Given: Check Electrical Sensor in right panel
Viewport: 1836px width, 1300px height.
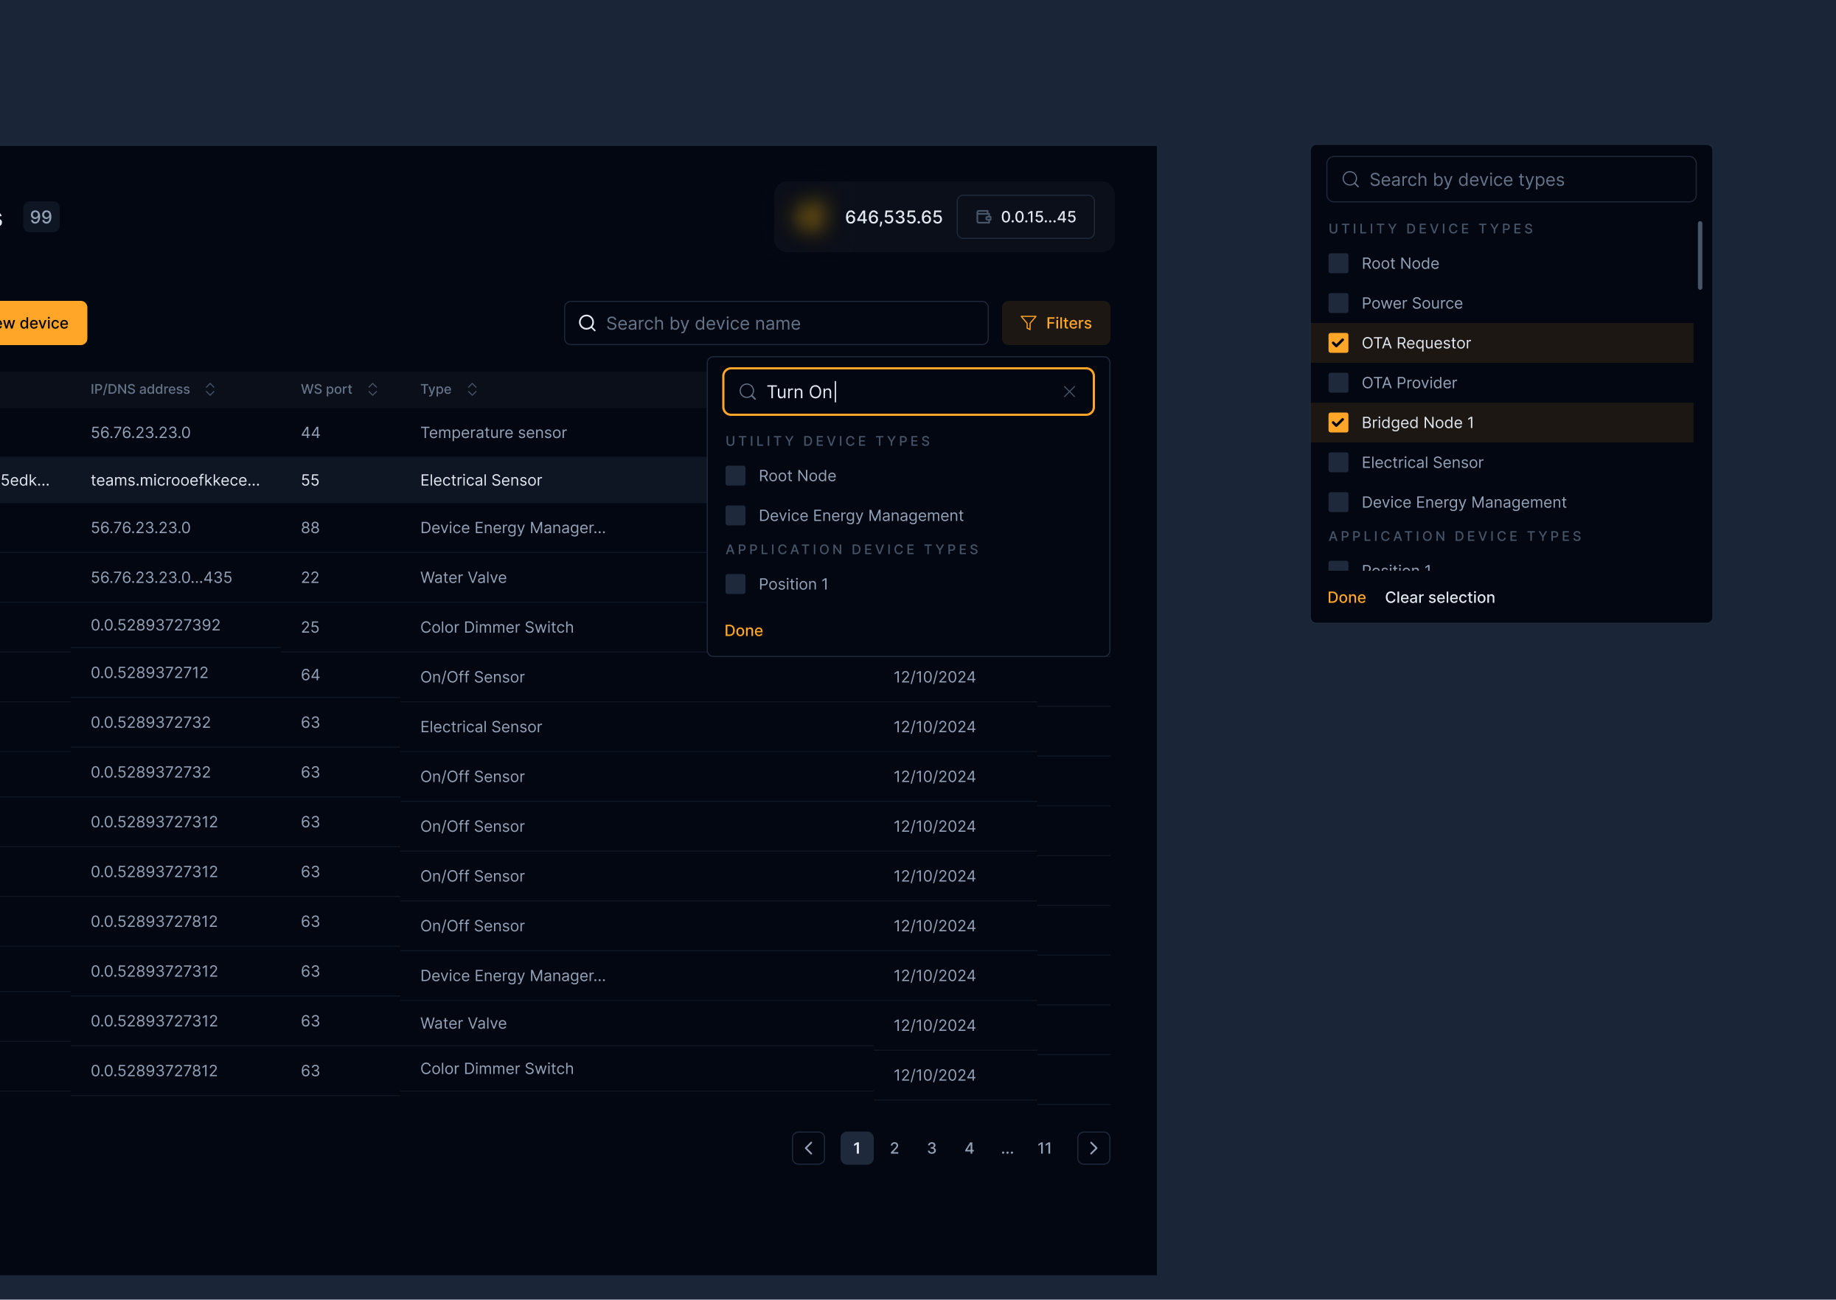Looking at the screenshot, I should point(1338,462).
